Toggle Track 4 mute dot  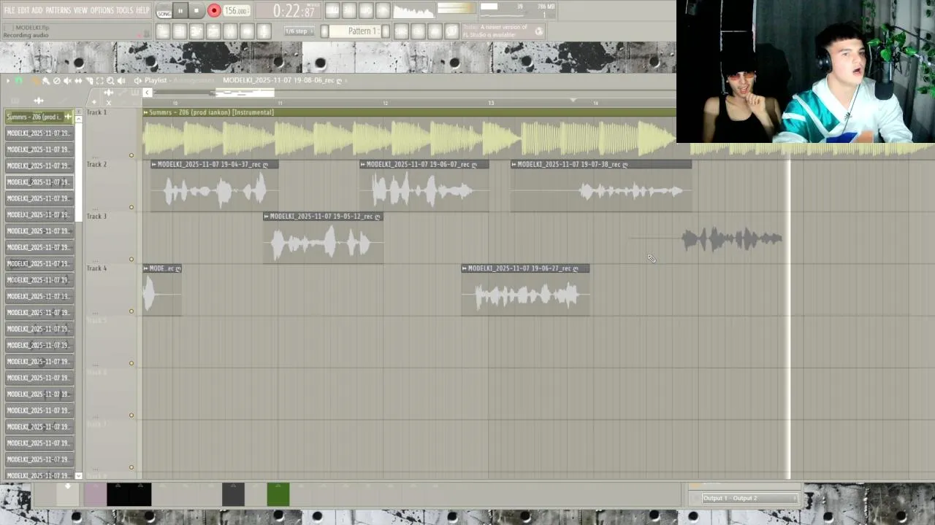[x=131, y=311]
